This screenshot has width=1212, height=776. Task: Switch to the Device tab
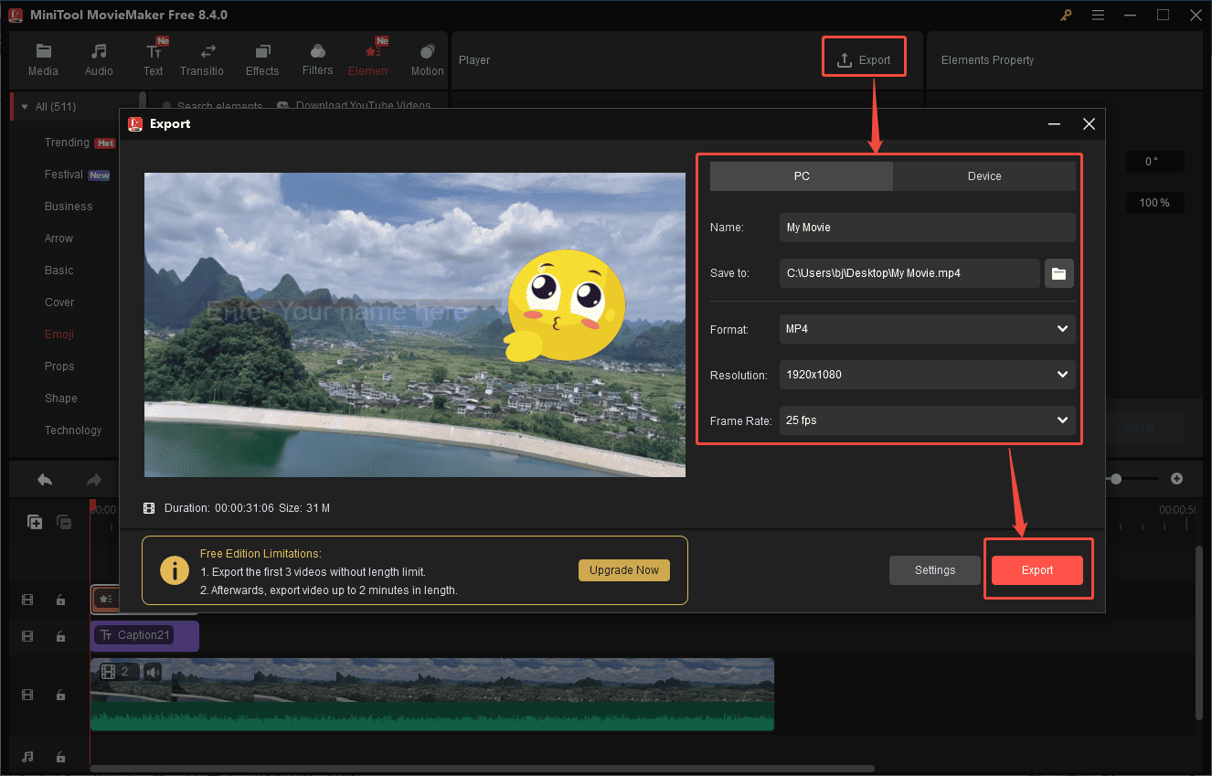tap(984, 175)
